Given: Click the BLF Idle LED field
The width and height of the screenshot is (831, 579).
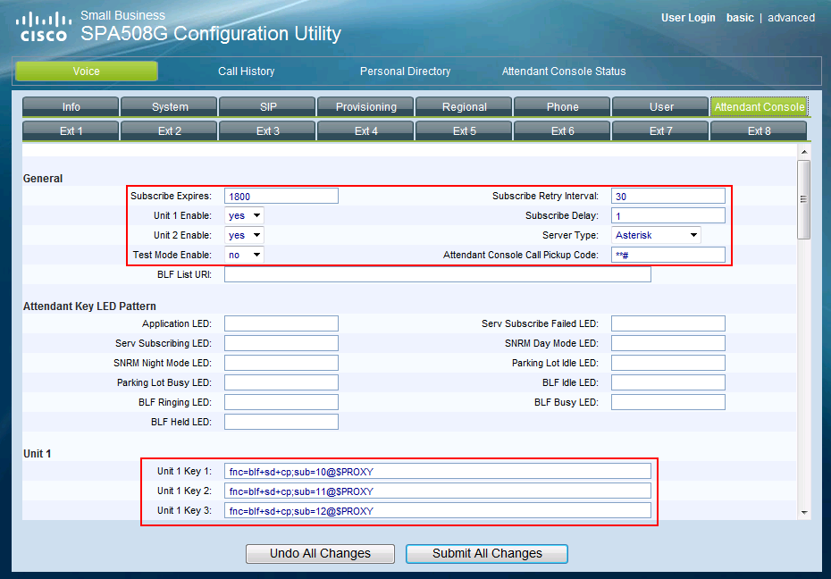Looking at the screenshot, I should click(668, 382).
